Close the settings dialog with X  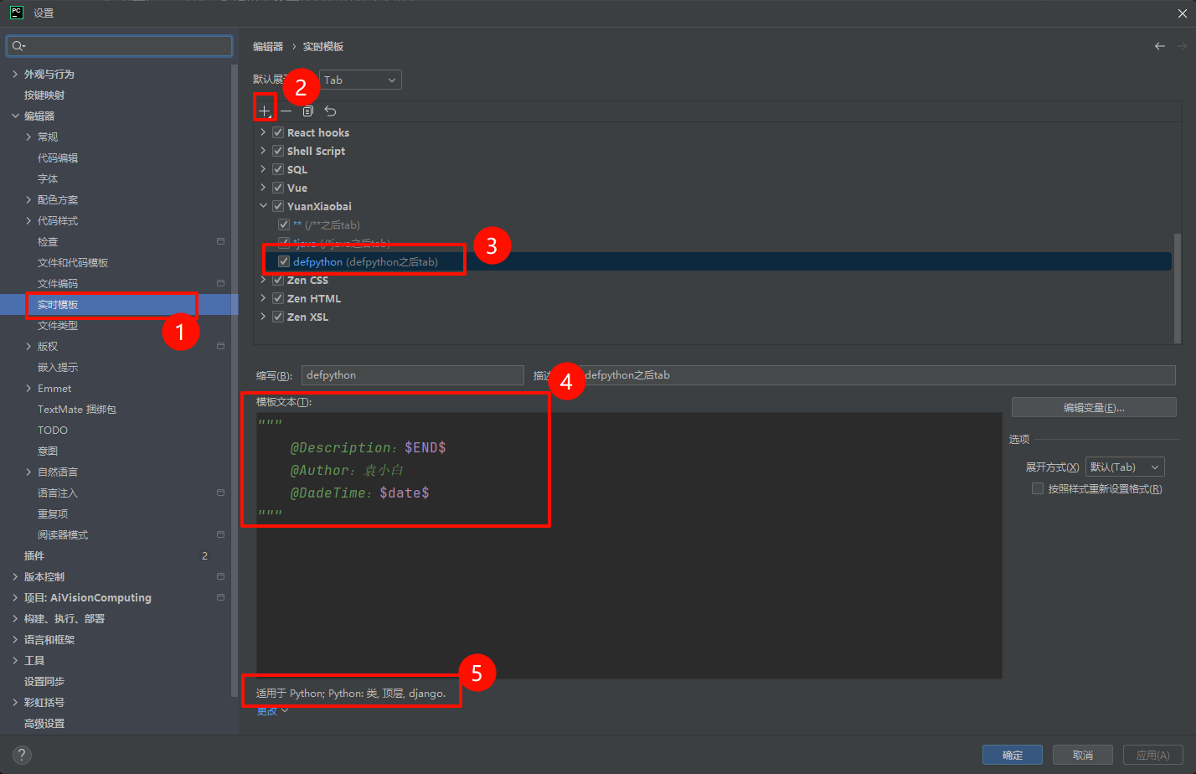coord(1183,13)
